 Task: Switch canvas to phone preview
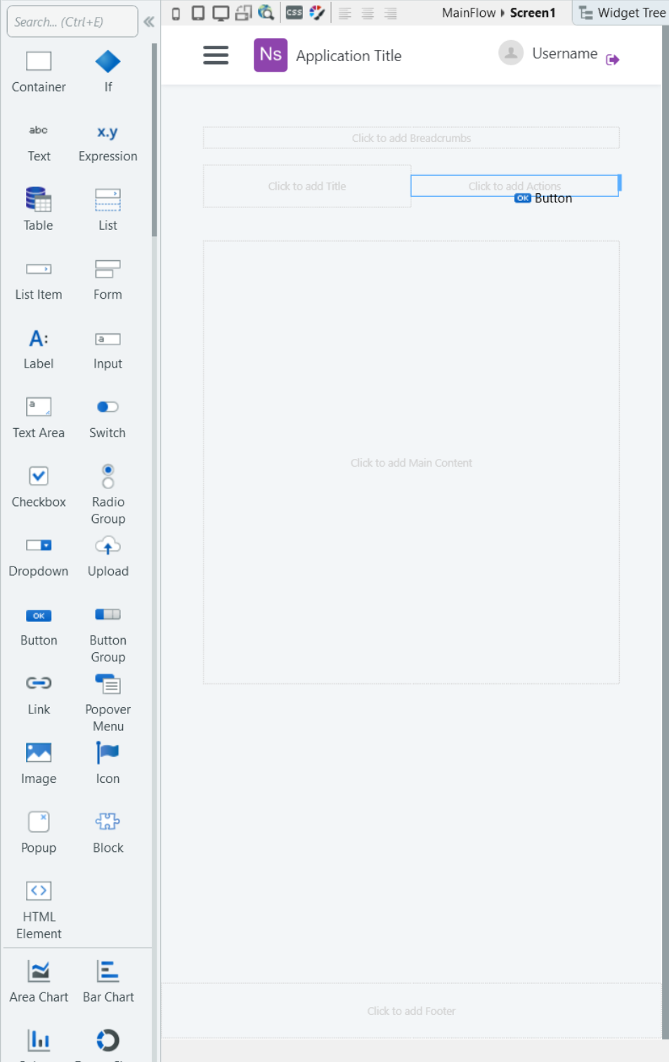point(176,13)
